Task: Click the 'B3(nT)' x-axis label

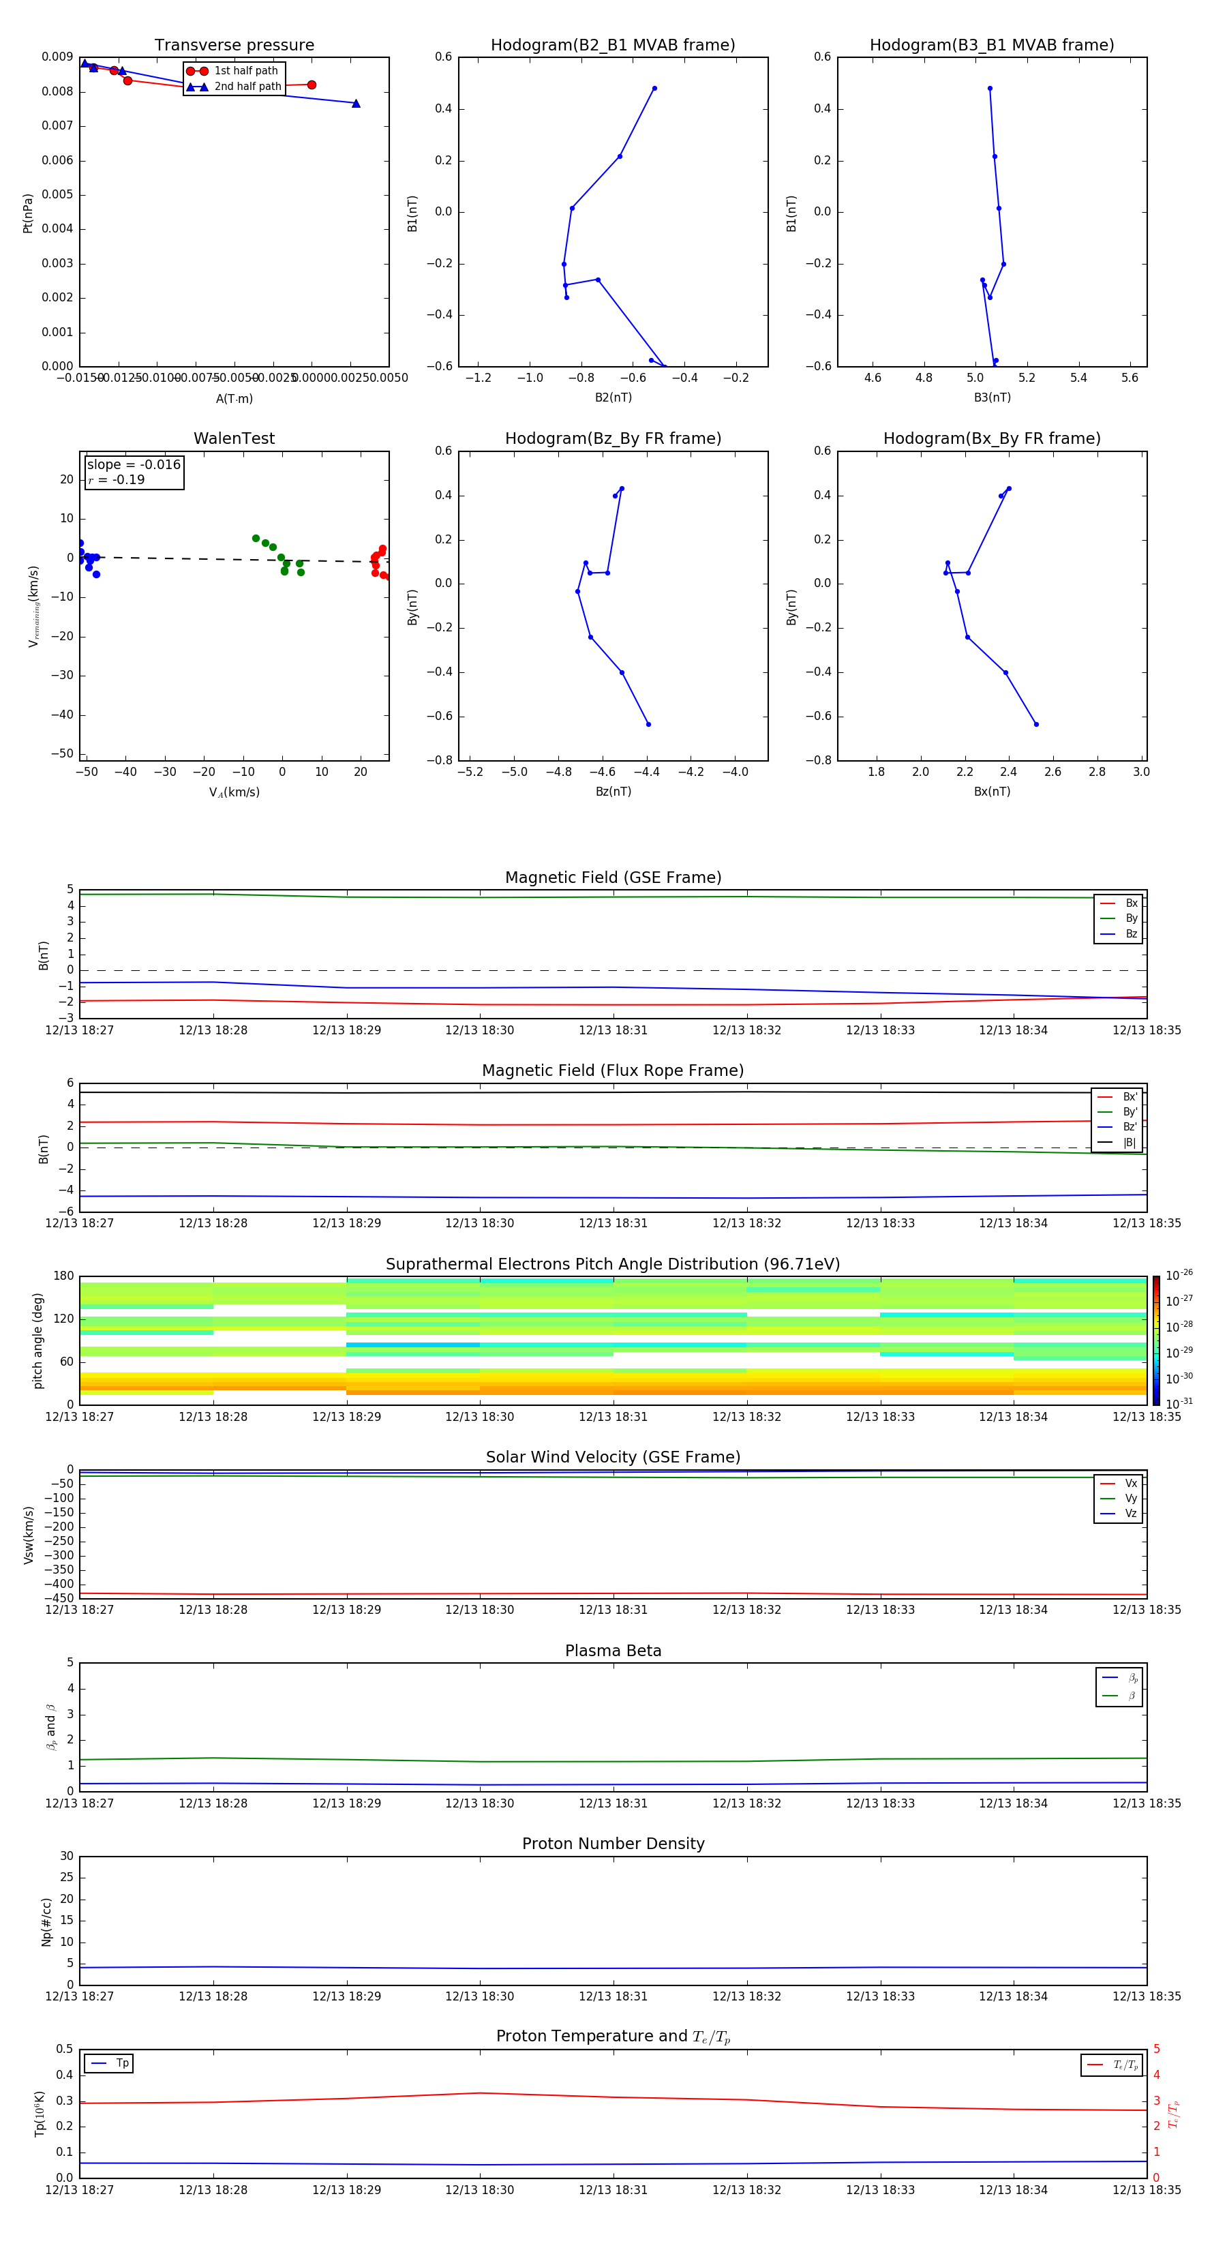Action: (x=992, y=397)
